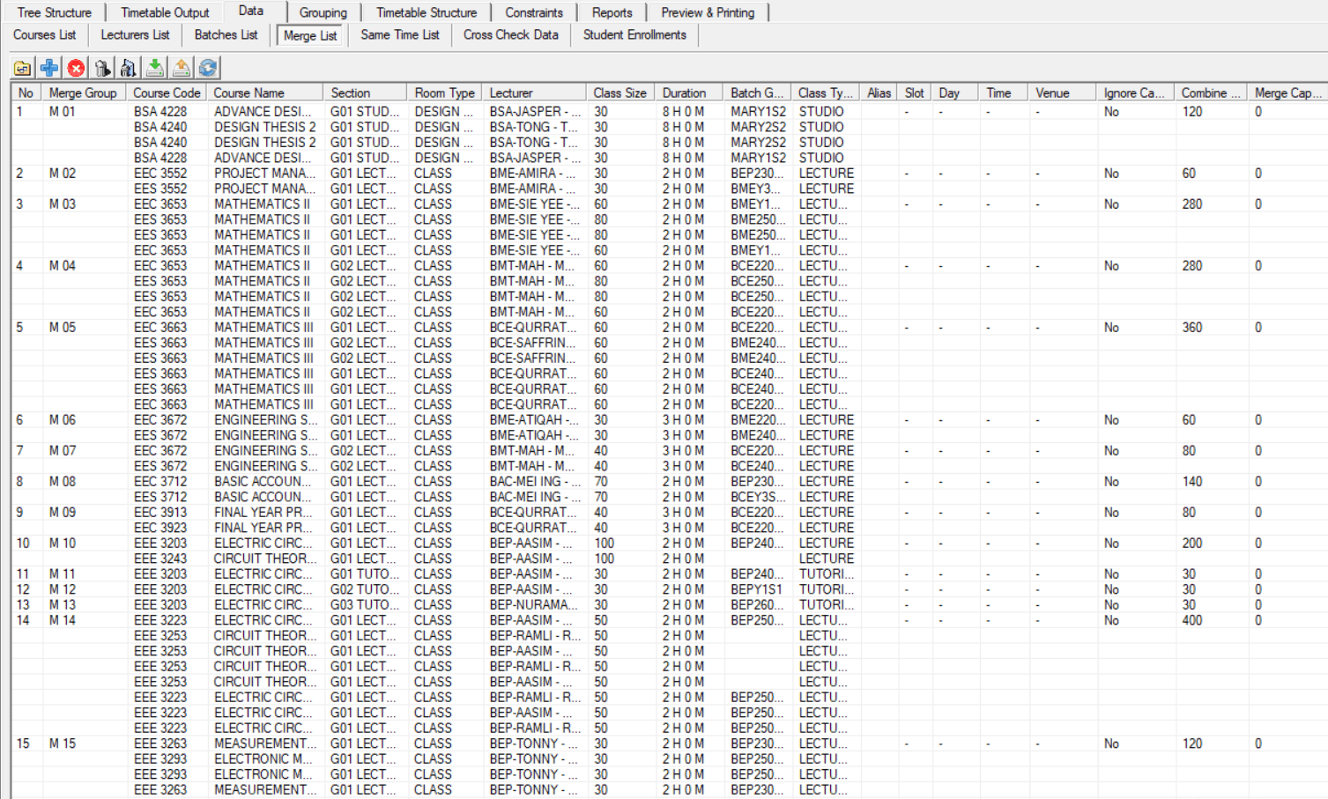Screen dimensions: 1328x799
Task: Import data with the green down-arrow icon
Action: [155, 68]
